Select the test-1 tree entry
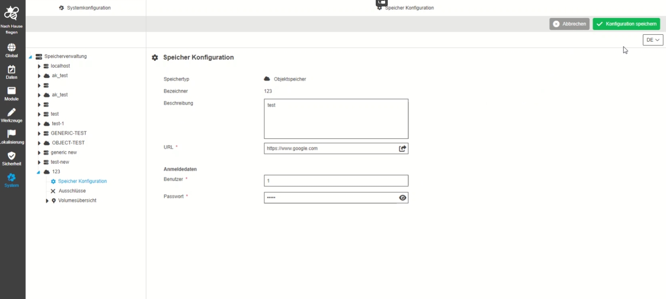Viewport: 666px width, 299px height. click(x=58, y=124)
